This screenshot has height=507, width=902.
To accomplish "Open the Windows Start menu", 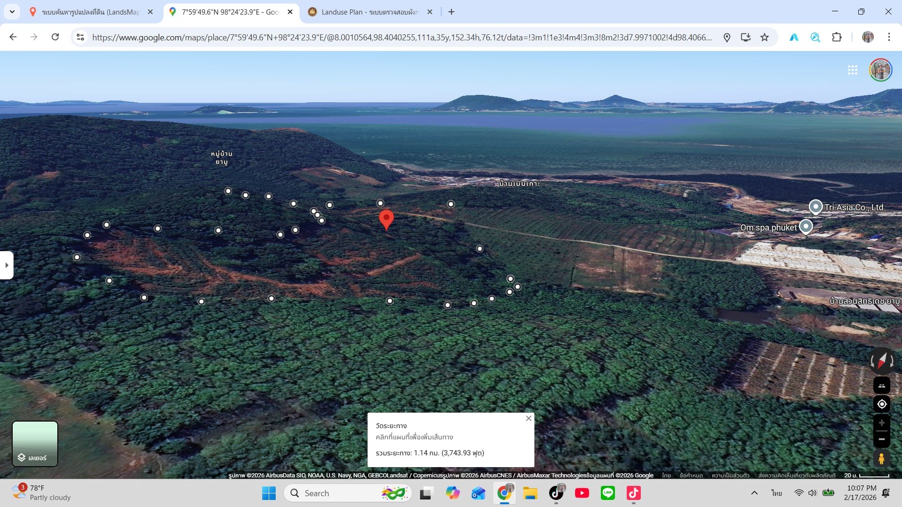I will point(269,493).
